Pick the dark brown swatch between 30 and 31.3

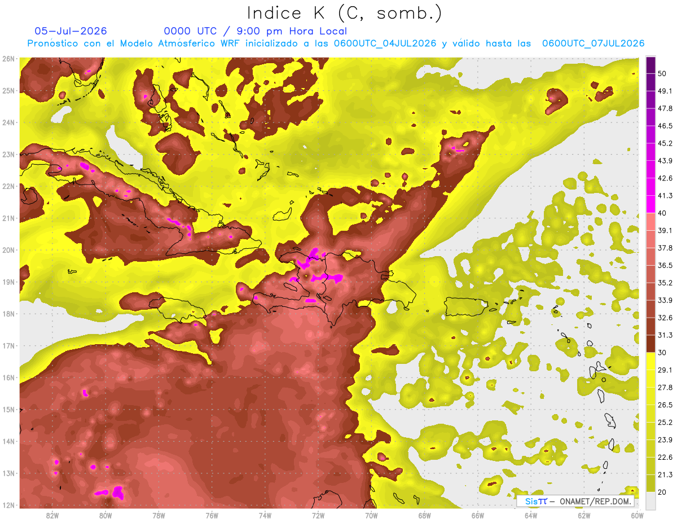click(x=650, y=344)
